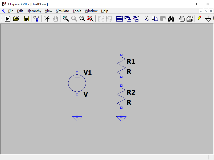Click the New Schematic toolbar icon
The image size is (214, 160).
8,19
